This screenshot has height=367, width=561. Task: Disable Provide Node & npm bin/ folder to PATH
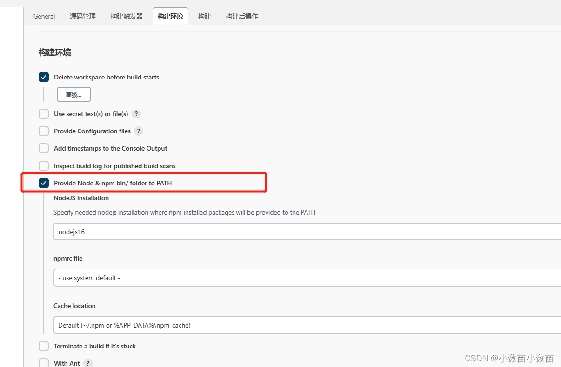[43, 183]
